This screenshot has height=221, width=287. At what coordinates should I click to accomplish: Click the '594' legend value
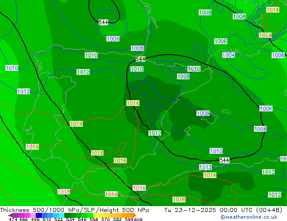coord(129,219)
